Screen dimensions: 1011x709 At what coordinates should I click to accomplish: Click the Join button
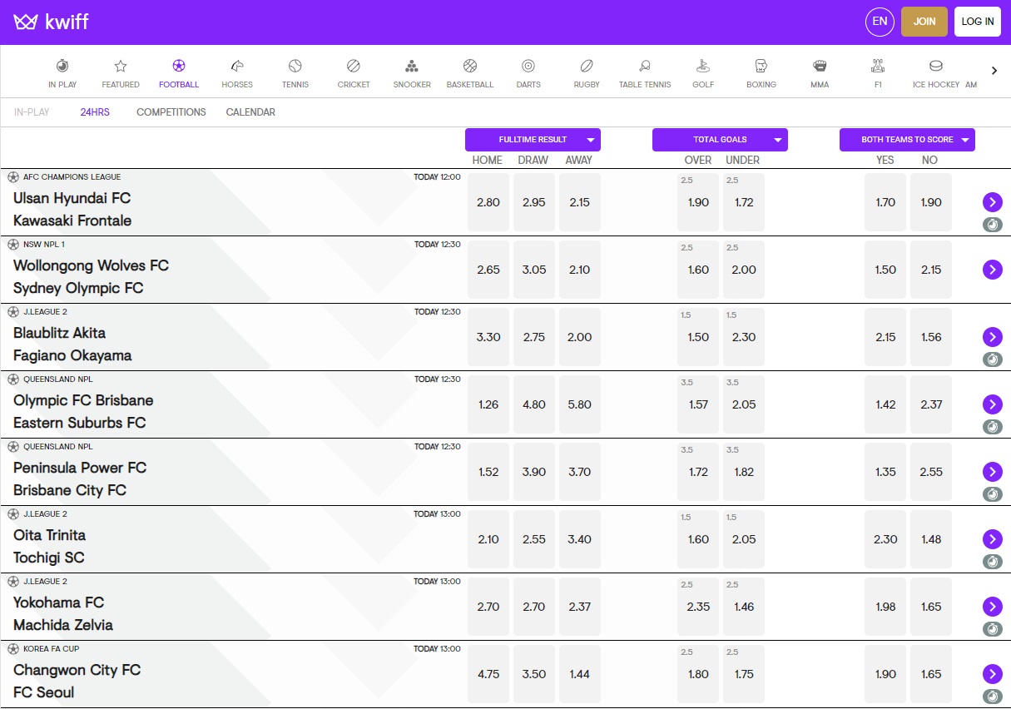(924, 22)
